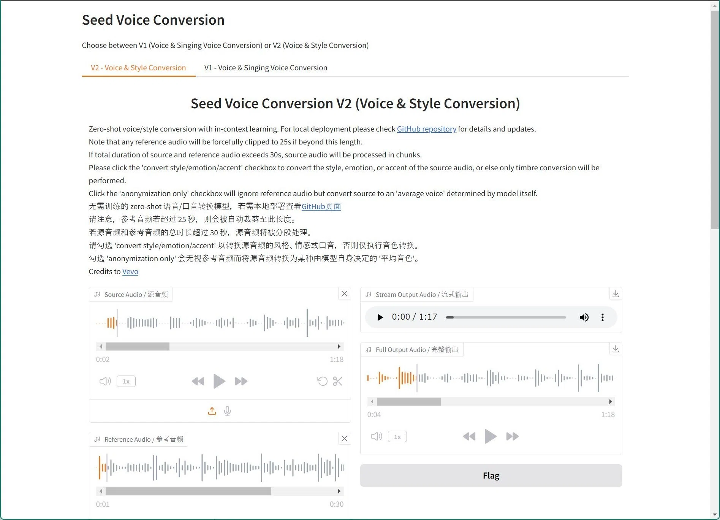Click Full Output scrollbar left arrow
This screenshot has height=520, width=720.
pyautogui.click(x=372, y=401)
